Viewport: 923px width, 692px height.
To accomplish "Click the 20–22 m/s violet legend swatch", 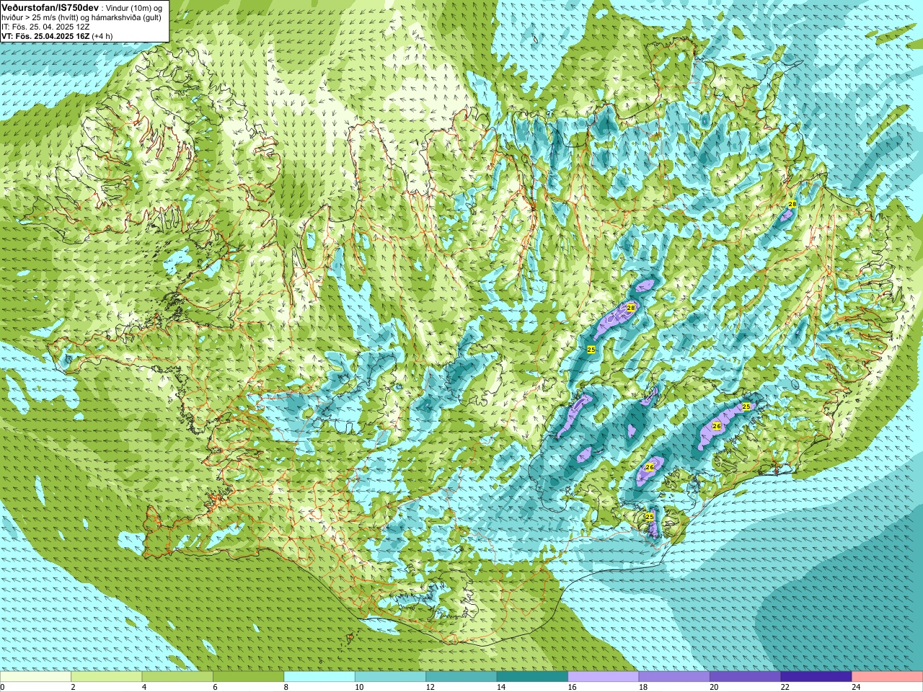I will point(746,677).
